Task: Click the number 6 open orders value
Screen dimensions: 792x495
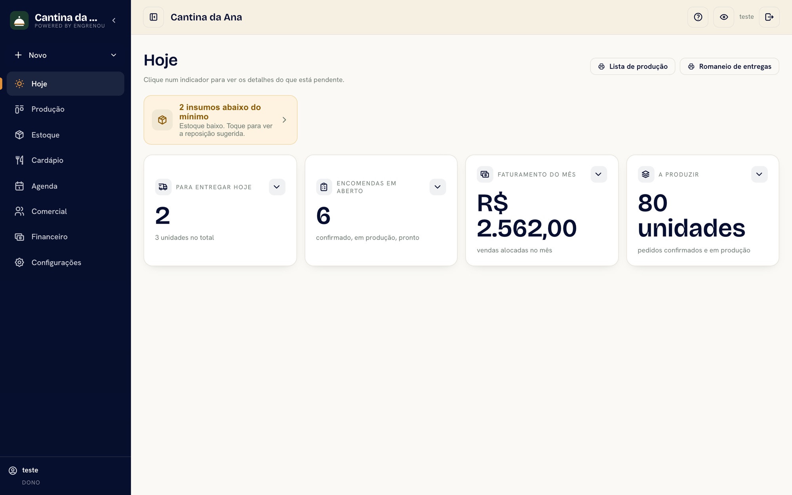Action: pos(323,216)
